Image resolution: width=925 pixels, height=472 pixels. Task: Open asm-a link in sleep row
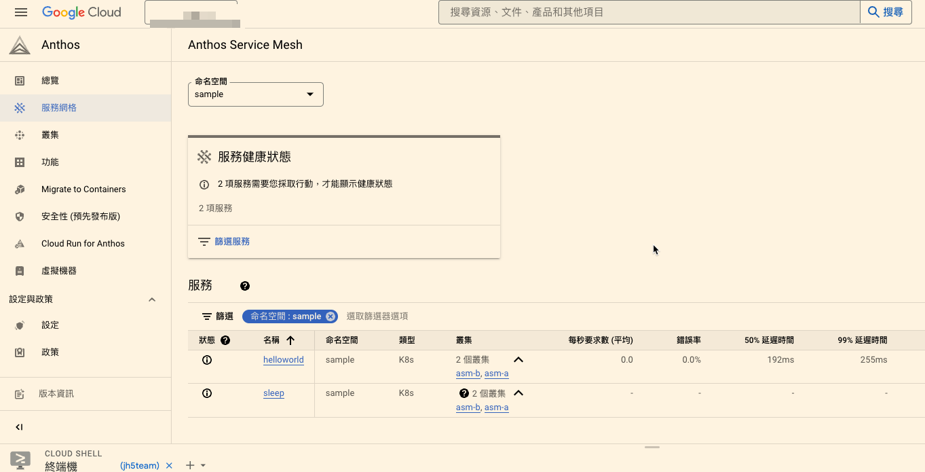tap(497, 407)
